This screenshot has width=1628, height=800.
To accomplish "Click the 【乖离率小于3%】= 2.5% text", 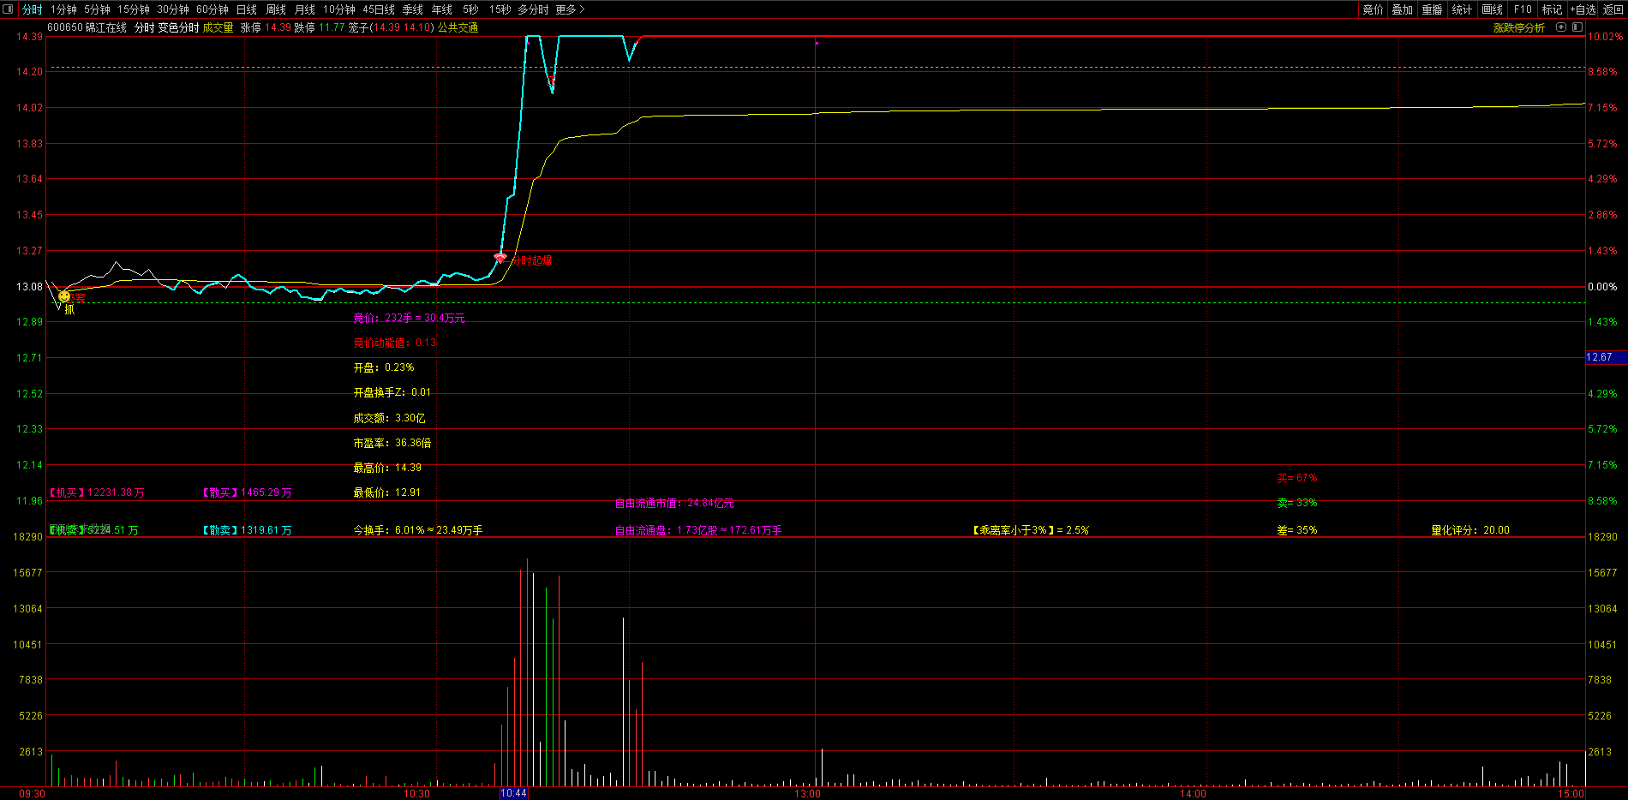I will 1031,530.
